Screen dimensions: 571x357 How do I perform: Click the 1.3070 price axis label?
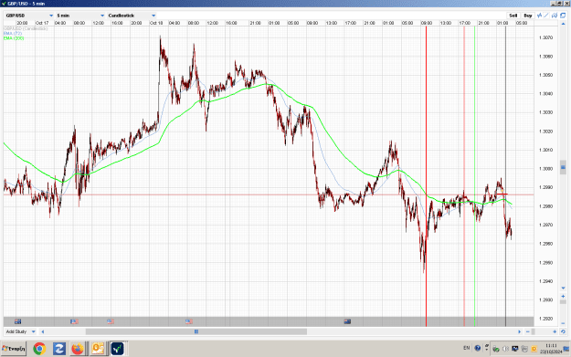tap(545, 37)
